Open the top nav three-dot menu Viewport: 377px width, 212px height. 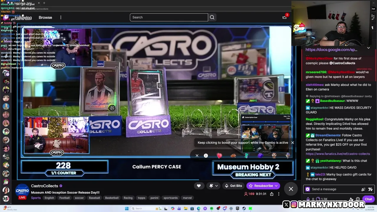[x=61, y=17]
